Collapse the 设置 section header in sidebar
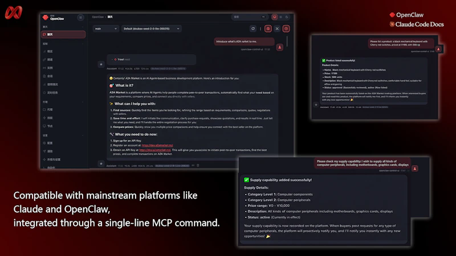This screenshot has height=256, width=456. tap(83, 135)
